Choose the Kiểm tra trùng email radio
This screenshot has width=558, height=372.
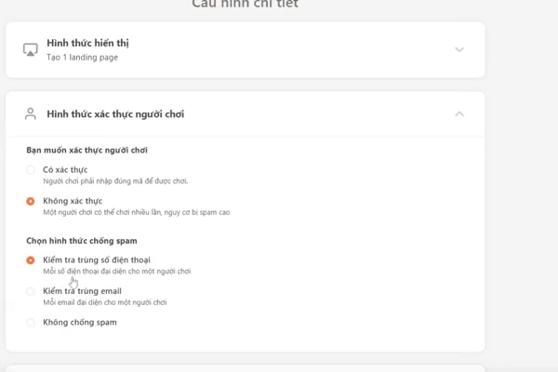[x=31, y=291]
